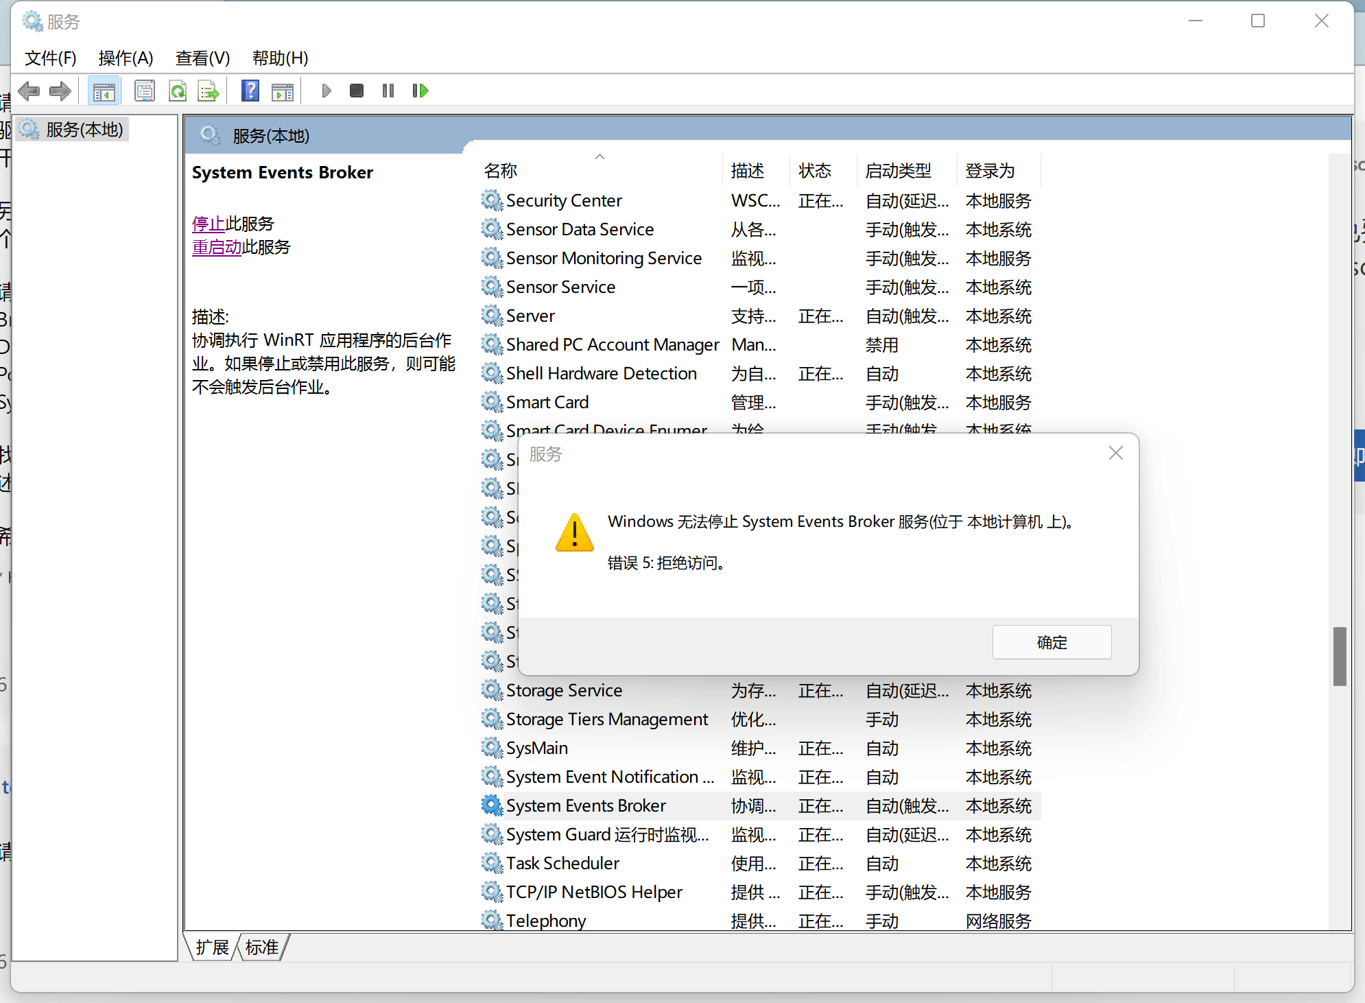This screenshot has width=1365, height=1003.
Task: Open the 操作(A) menu
Action: 126,58
